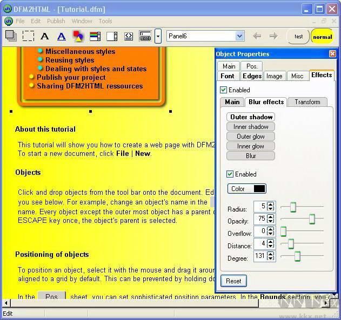This screenshot has height=320, width=341.
Task: Insert a send form object
Action: click(x=145, y=36)
